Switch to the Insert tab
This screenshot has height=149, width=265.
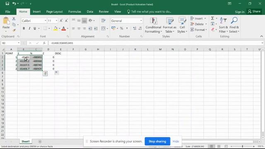coord(37,12)
